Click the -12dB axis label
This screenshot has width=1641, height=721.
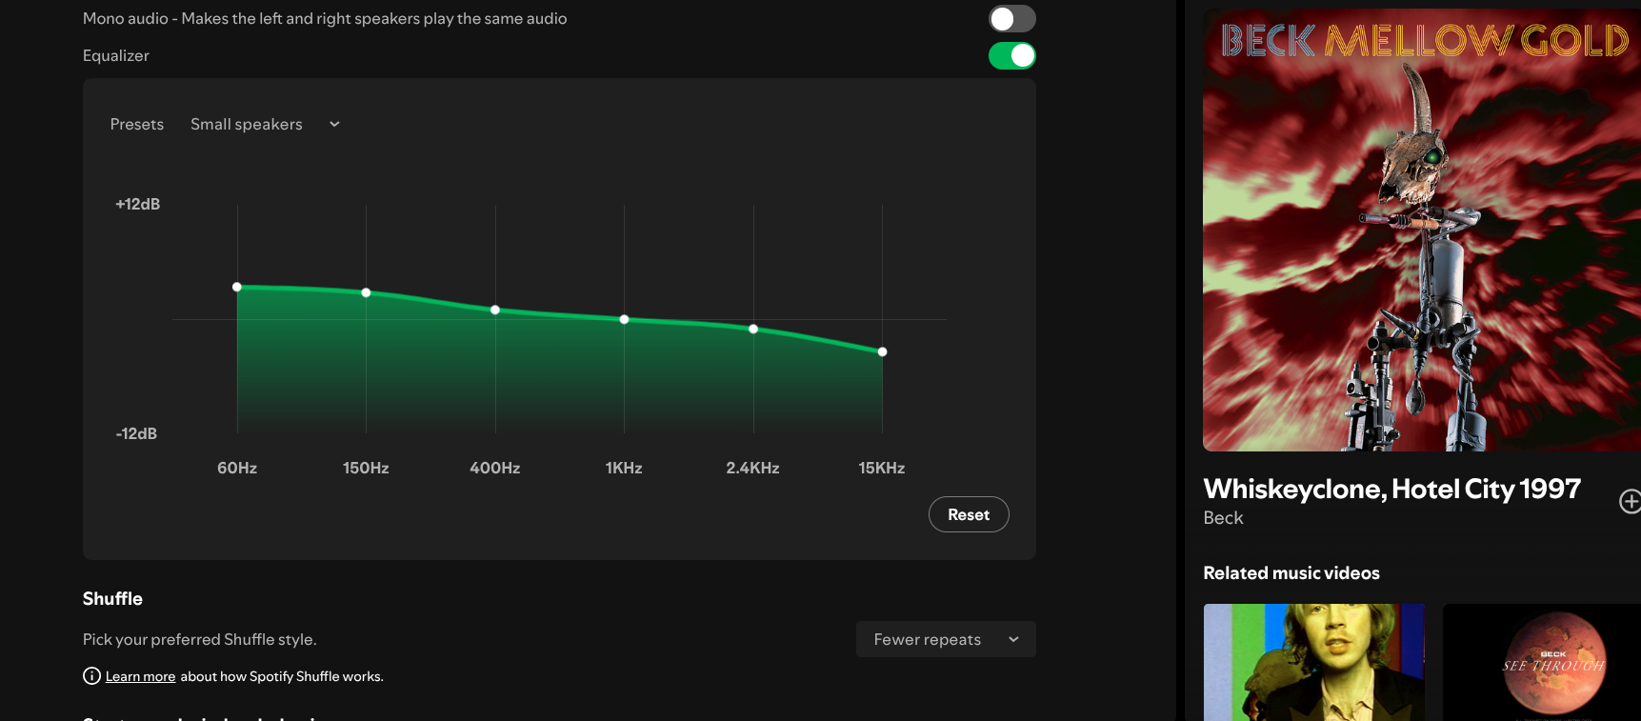136,433
